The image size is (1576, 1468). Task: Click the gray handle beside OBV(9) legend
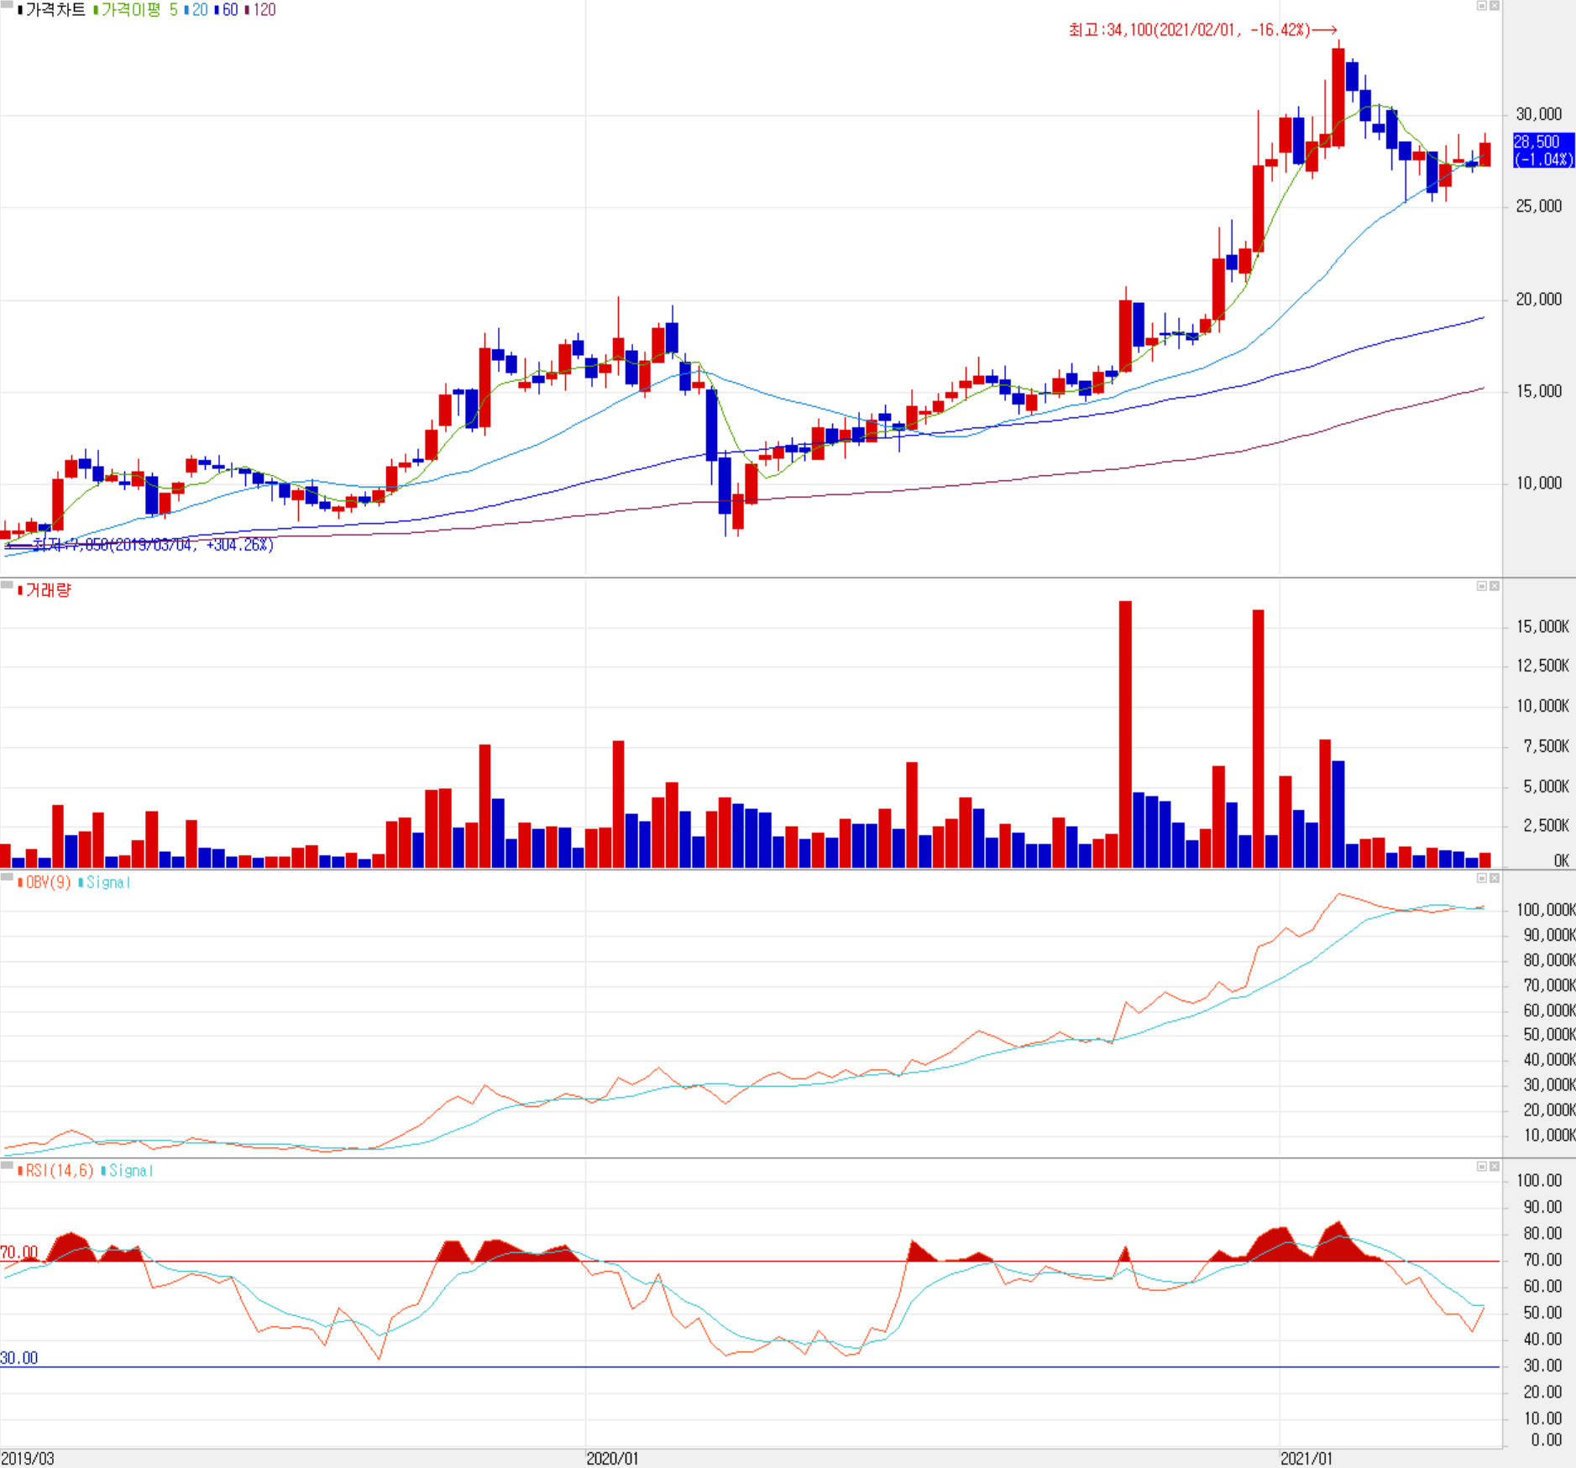(x=7, y=876)
